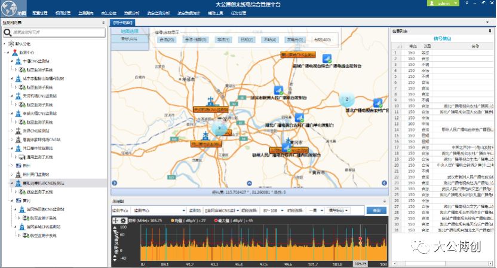This screenshot has height=268, width=497.
Task: Click the 天河机场CNS监测站 tower icon in tree
Action: (x=19, y=96)
